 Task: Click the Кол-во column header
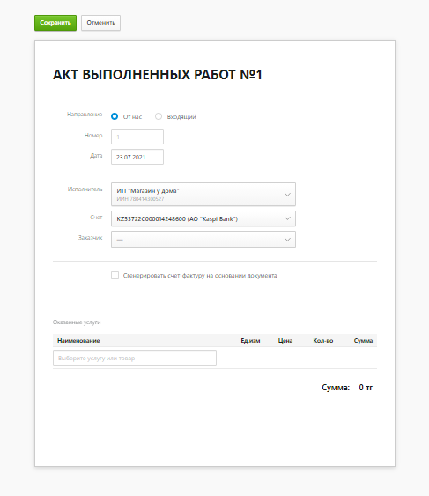click(323, 341)
